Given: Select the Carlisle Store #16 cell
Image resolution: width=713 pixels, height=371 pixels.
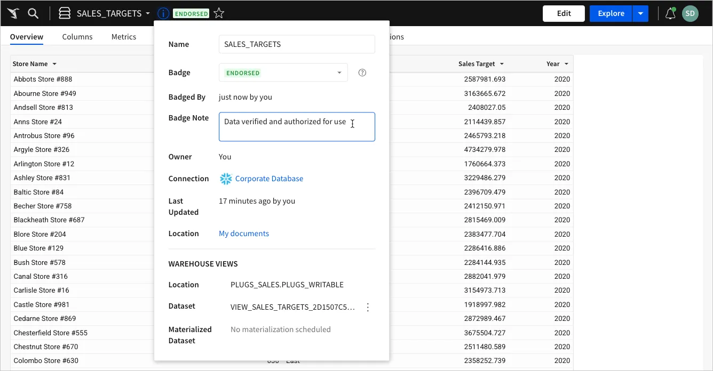Looking at the screenshot, I should [41, 290].
